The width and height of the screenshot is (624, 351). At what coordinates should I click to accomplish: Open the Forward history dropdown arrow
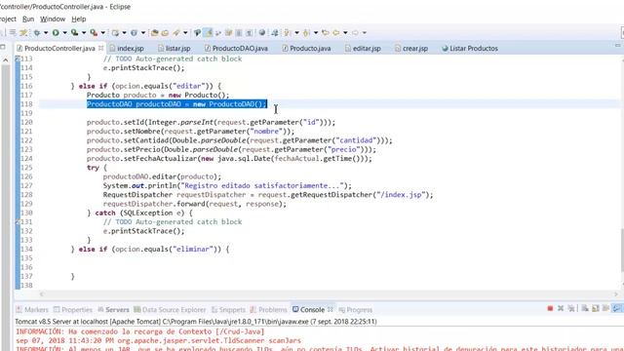tap(364, 32)
